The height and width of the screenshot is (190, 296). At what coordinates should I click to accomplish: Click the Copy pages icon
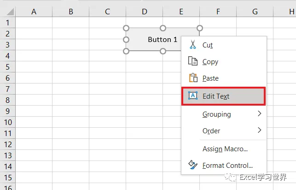coord(193,62)
